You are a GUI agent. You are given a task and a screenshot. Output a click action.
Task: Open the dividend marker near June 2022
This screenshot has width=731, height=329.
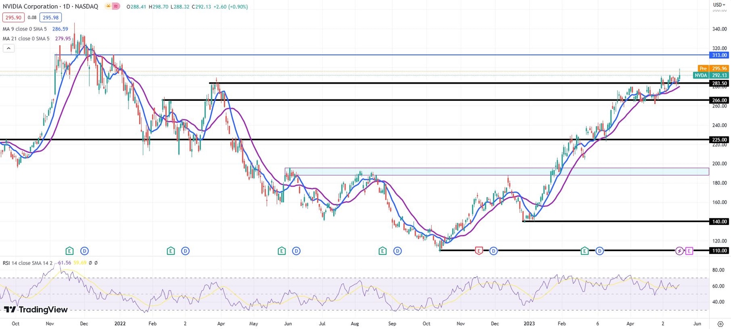pos(296,251)
